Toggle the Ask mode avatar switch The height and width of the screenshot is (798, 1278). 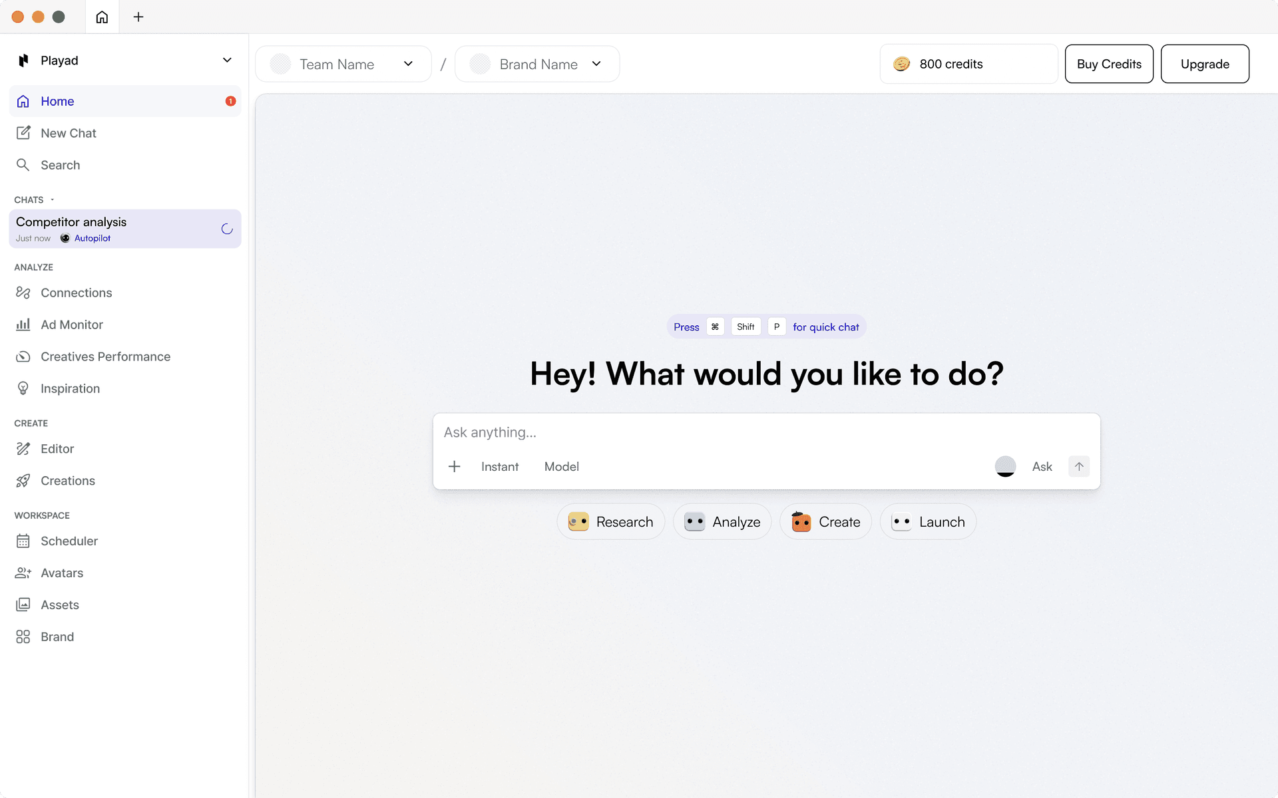click(1005, 467)
